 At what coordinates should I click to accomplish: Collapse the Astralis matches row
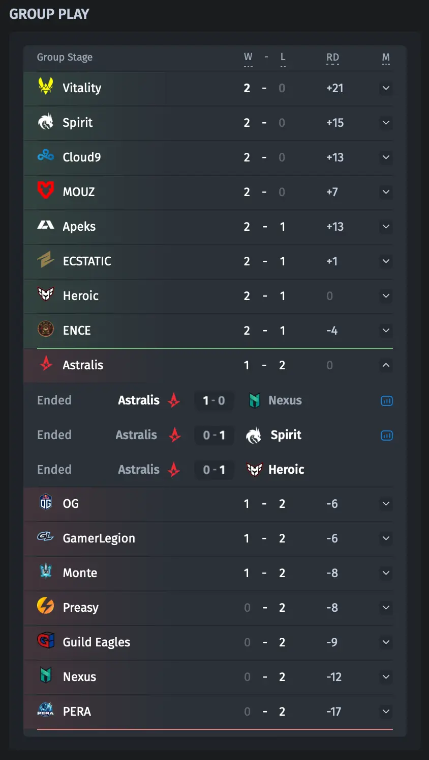(x=386, y=365)
